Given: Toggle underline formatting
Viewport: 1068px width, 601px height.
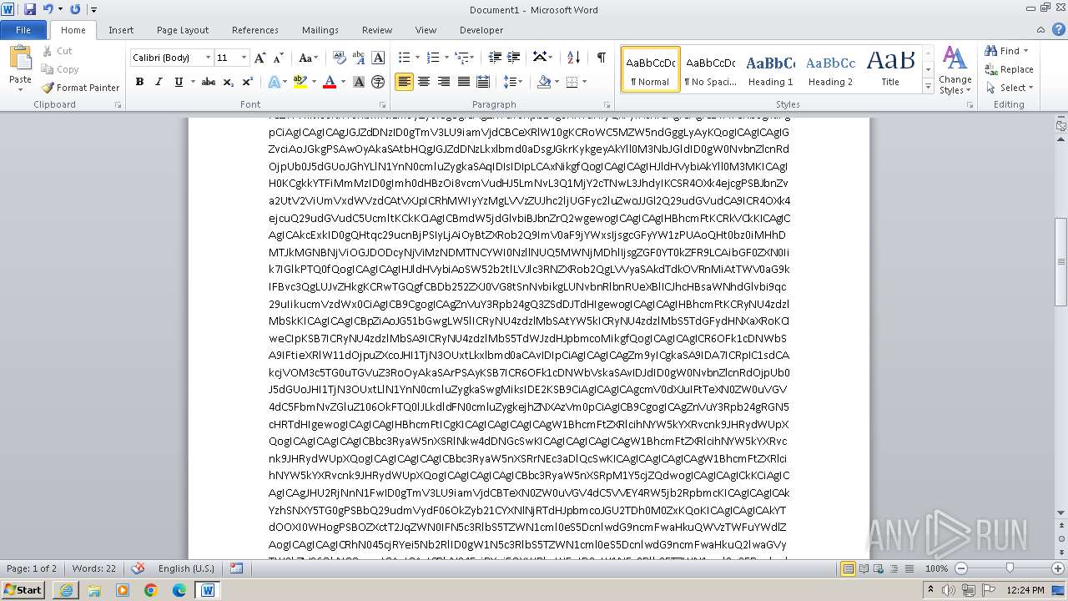Looking at the screenshot, I should [x=179, y=82].
